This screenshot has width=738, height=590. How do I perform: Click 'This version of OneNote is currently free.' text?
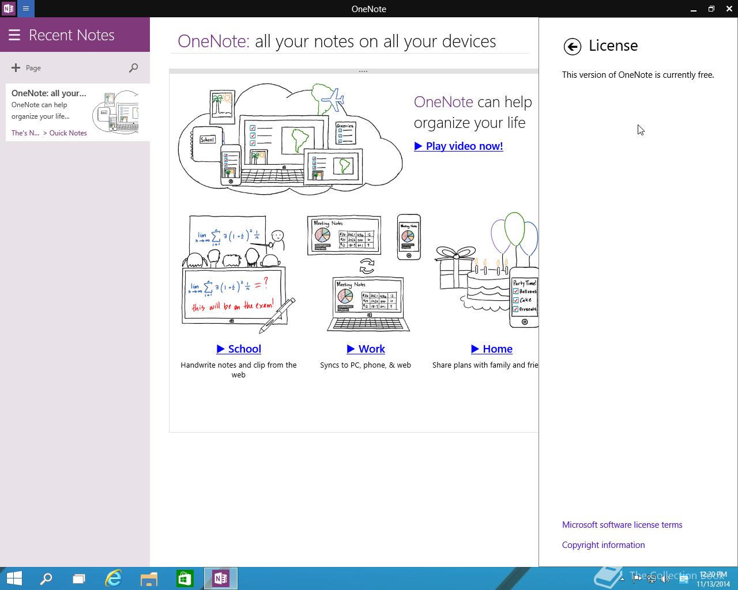tap(638, 75)
